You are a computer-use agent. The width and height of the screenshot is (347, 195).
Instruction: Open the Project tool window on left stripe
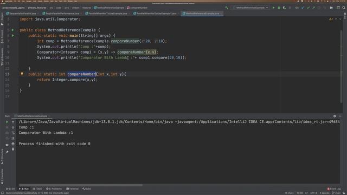pyautogui.click(x=2, y=19)
